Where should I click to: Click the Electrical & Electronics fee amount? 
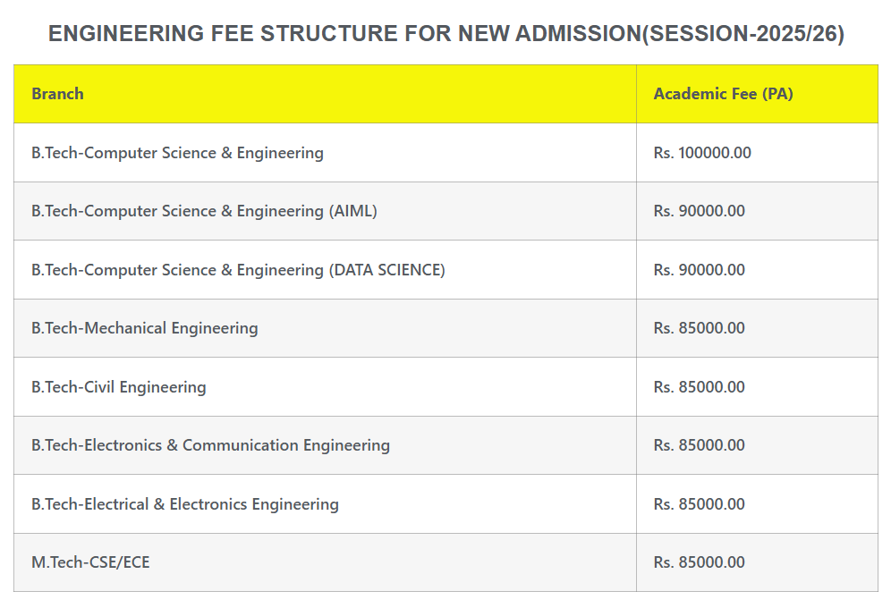(x=699, y=504)
